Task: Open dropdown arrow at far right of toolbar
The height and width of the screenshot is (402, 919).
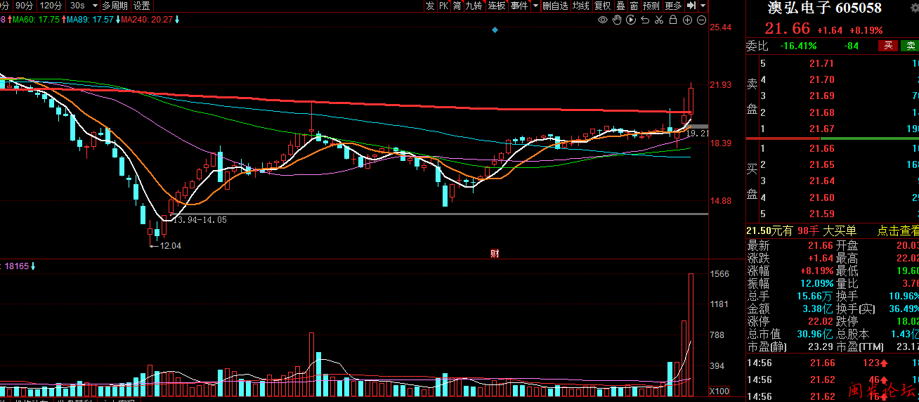Action: 703,6
